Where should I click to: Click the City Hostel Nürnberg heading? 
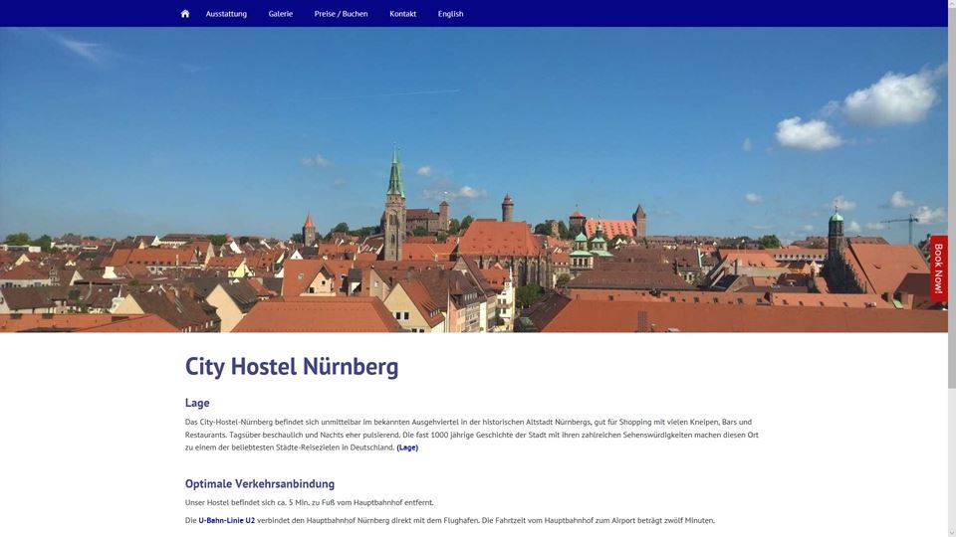click(x=292, y=366)
